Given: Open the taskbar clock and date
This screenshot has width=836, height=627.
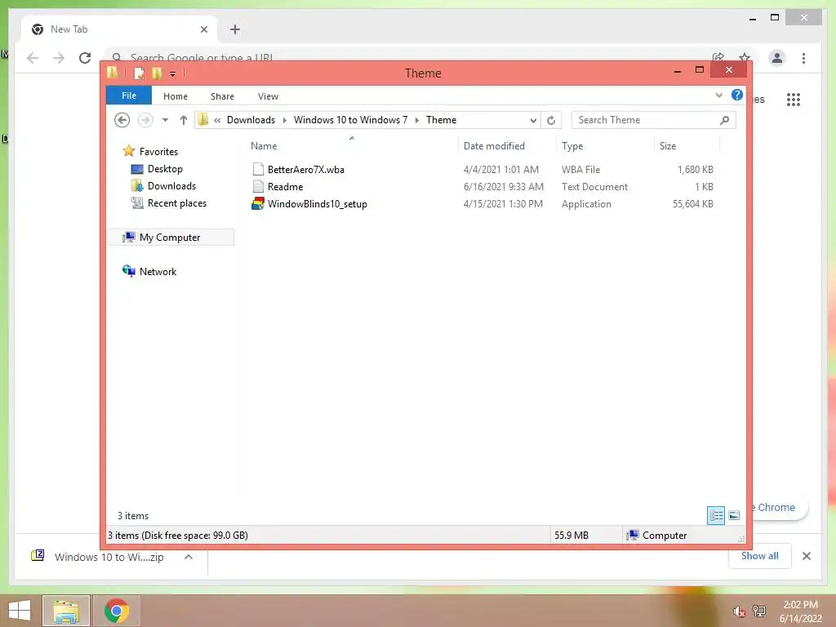Looking at the screenshot, I should pos(800,611).
